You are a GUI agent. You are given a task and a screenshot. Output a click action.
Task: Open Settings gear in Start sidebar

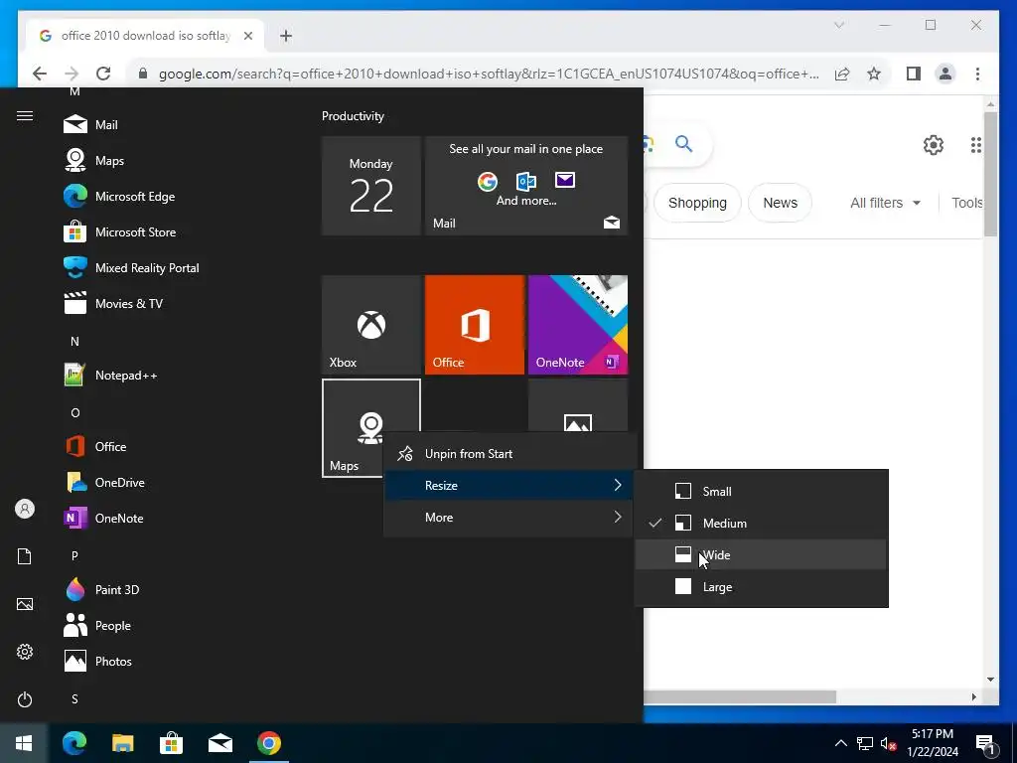coord(25,652)
